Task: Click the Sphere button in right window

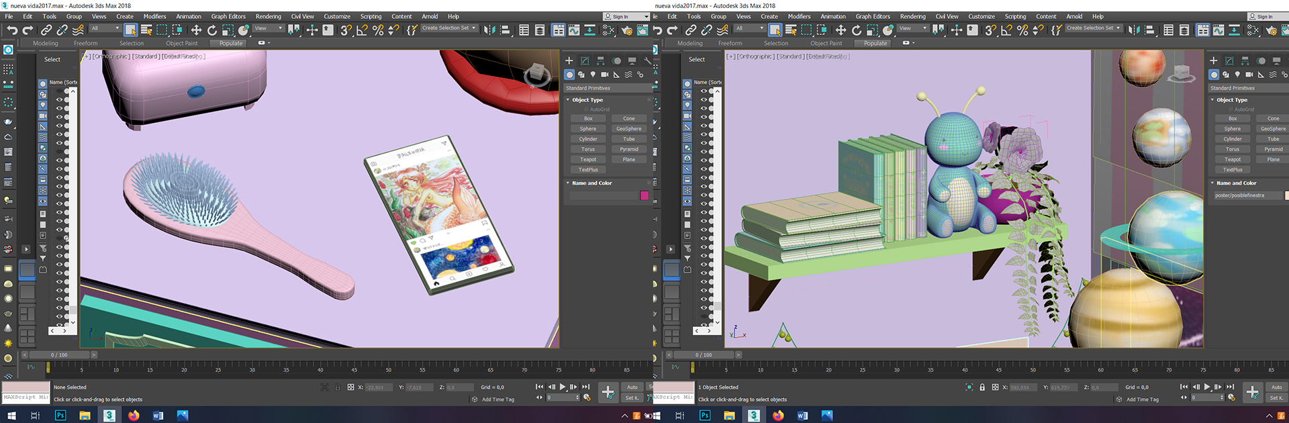Action: click(x=1232, y=129)
